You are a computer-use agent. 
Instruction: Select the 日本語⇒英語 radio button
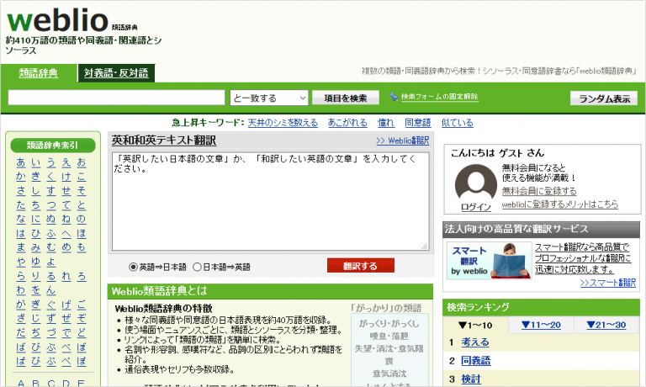point(198,267)
